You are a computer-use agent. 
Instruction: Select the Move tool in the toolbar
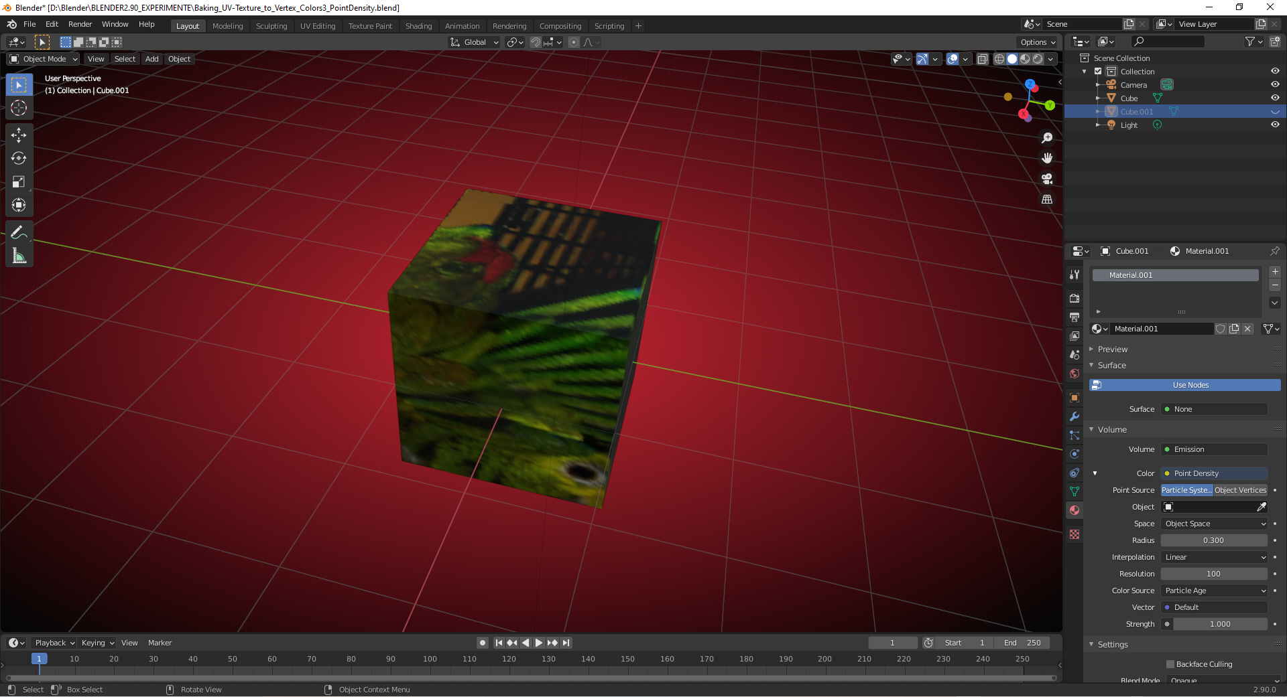(x=19, y=135)
